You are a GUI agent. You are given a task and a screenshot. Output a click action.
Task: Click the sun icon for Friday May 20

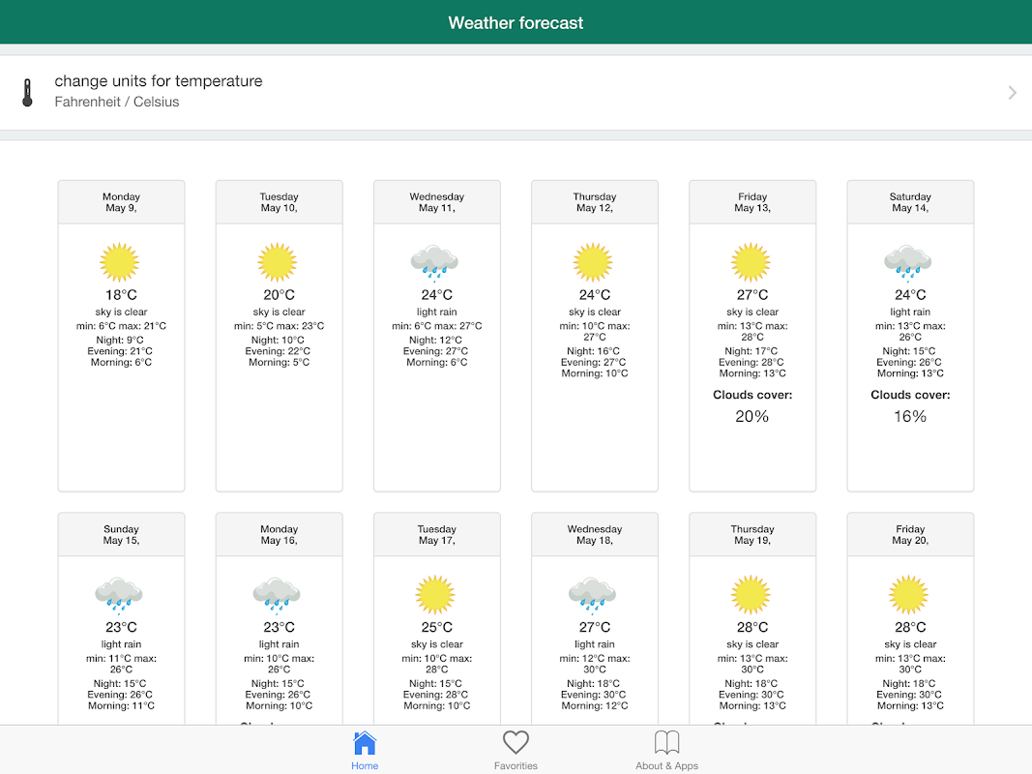pos(908,594)
